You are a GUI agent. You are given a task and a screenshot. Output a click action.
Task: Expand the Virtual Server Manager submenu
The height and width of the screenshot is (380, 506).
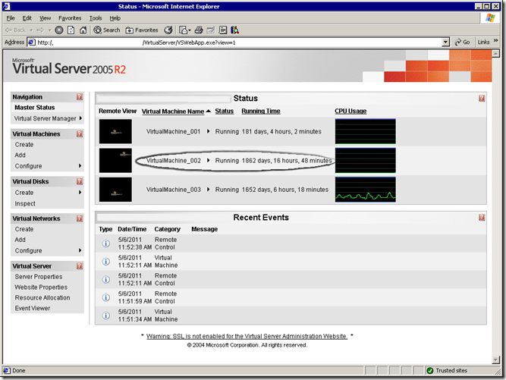(80, 118)
